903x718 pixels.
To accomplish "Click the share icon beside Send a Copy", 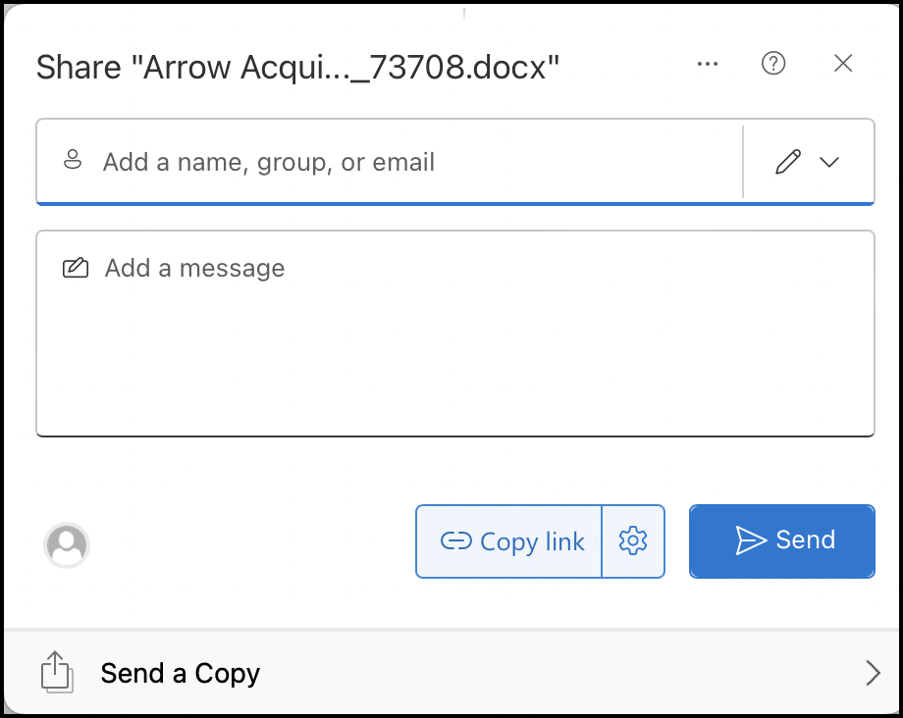I will pos(57,673).
